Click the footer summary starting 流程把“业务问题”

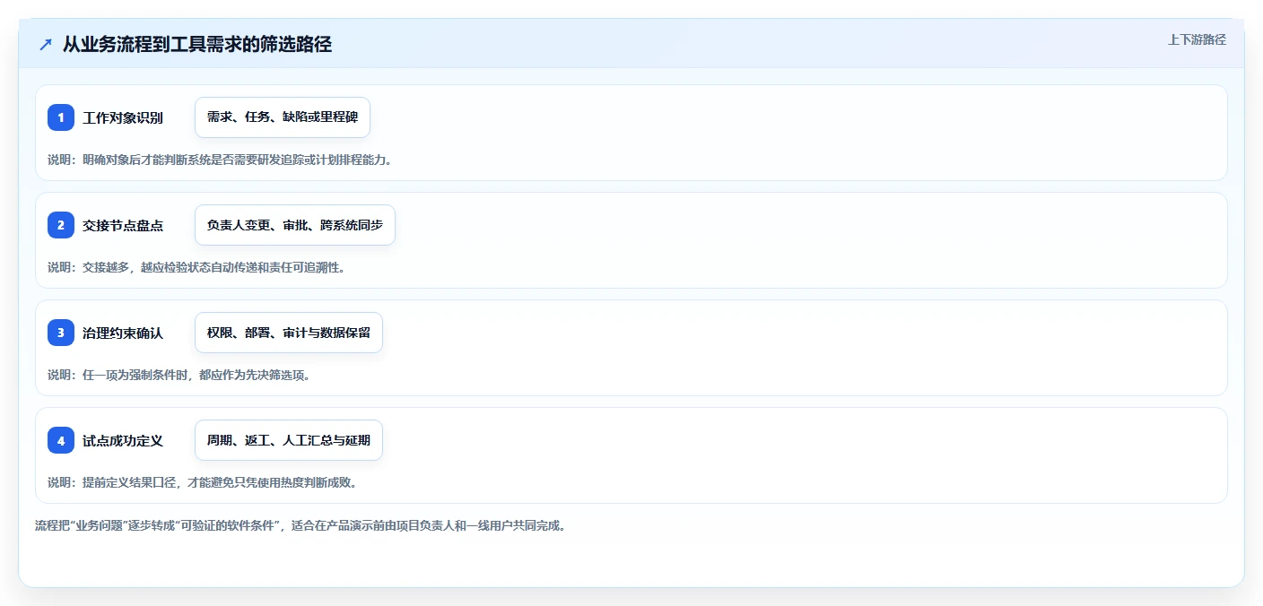point(301,525)
